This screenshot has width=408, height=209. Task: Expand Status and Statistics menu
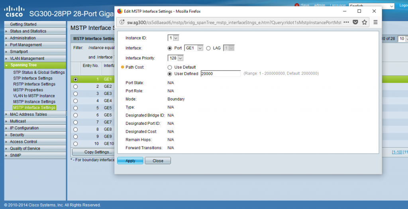(x=35, y=31)
